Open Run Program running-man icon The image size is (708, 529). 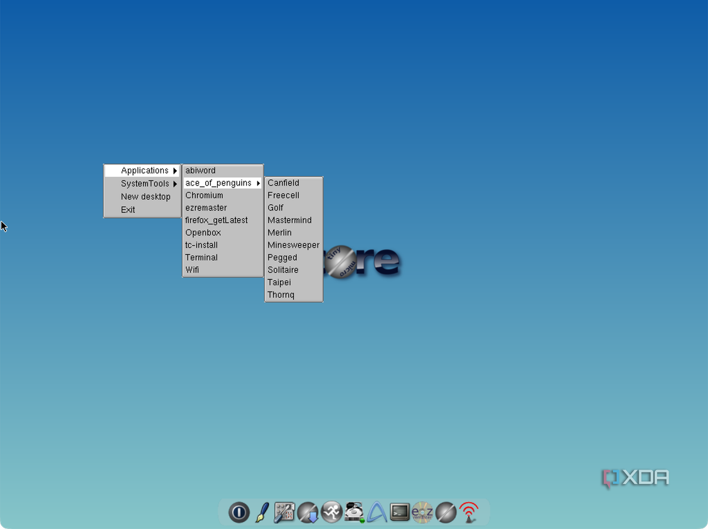[x=331, y=512]
